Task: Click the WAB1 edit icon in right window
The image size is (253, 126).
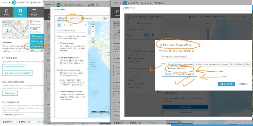Action: [x=164, y=3]
